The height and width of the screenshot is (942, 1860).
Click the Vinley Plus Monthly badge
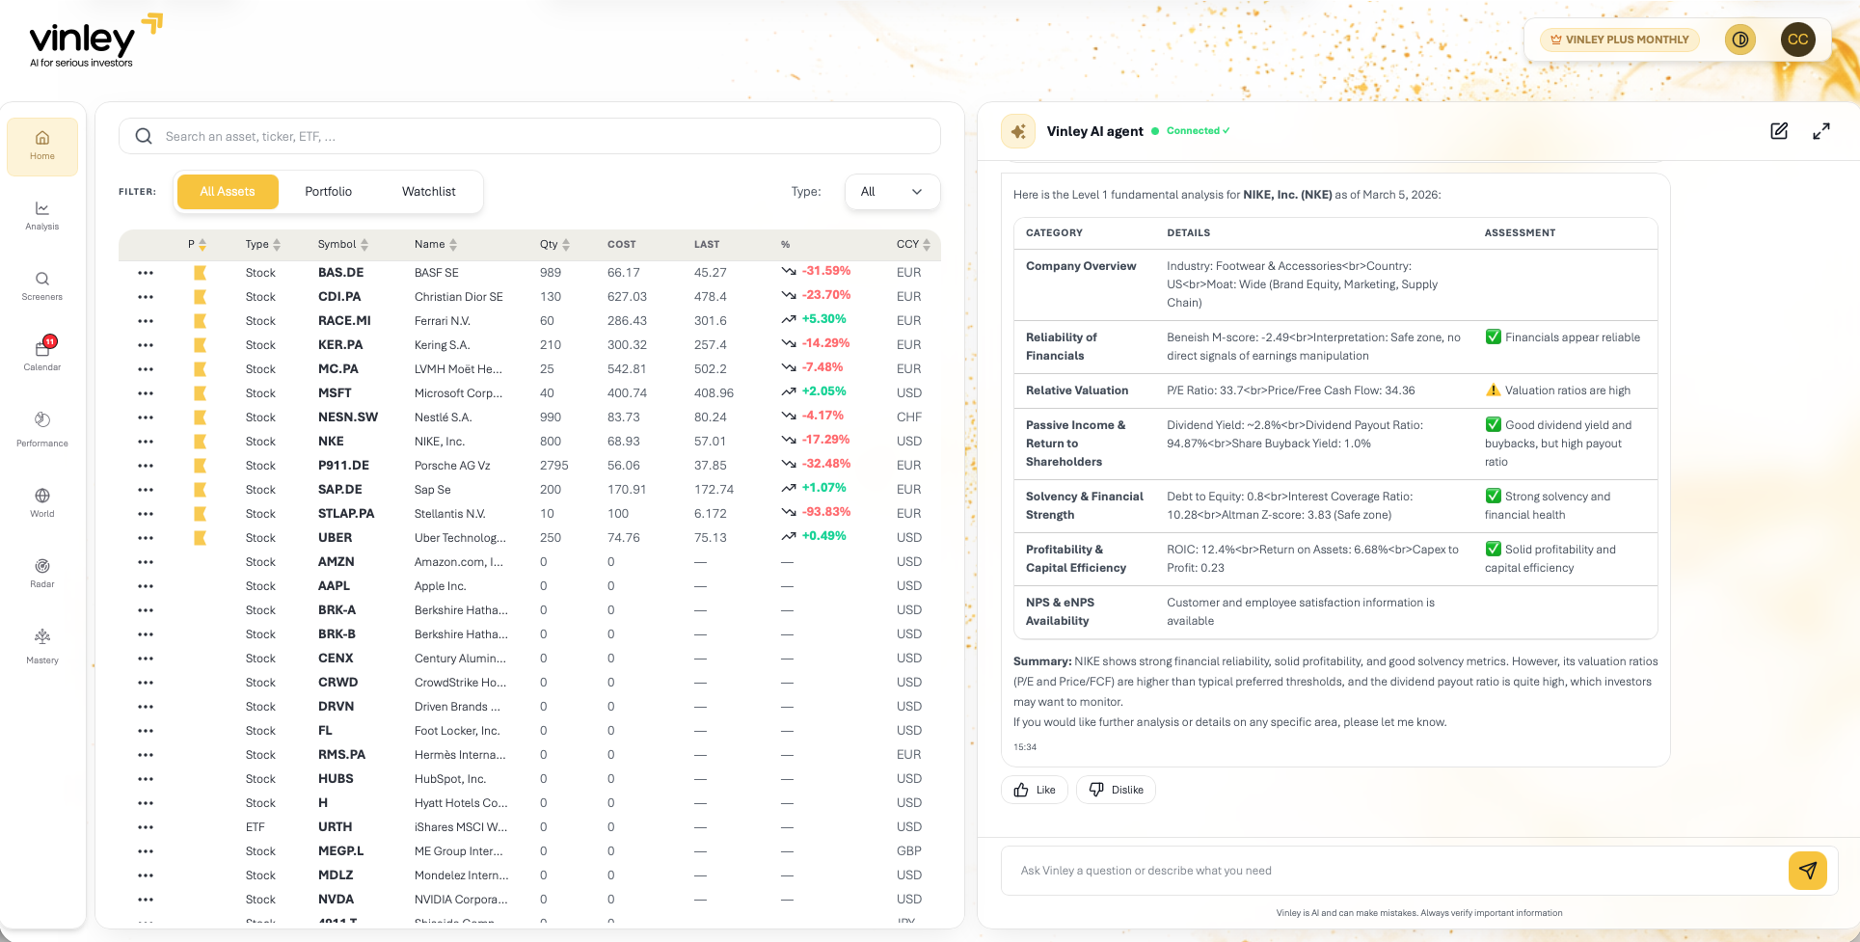(1620, 40)
